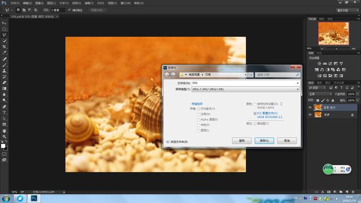Click the 取消 button
Image resolution: width=361 pixels, height=203 pixels.
(287, 140)
